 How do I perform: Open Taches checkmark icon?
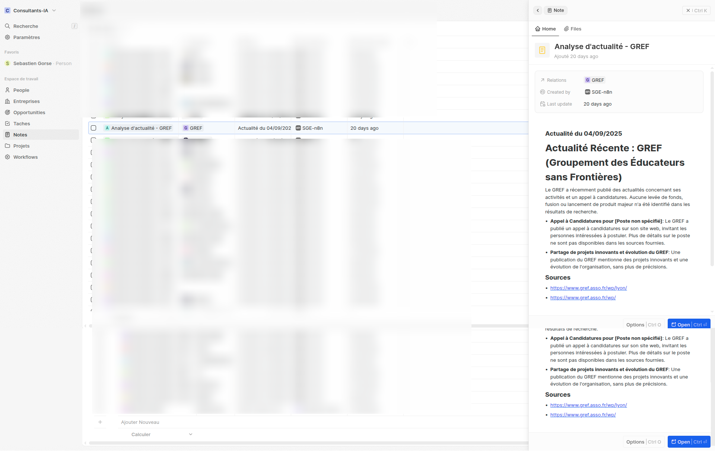tap(7, 123)
